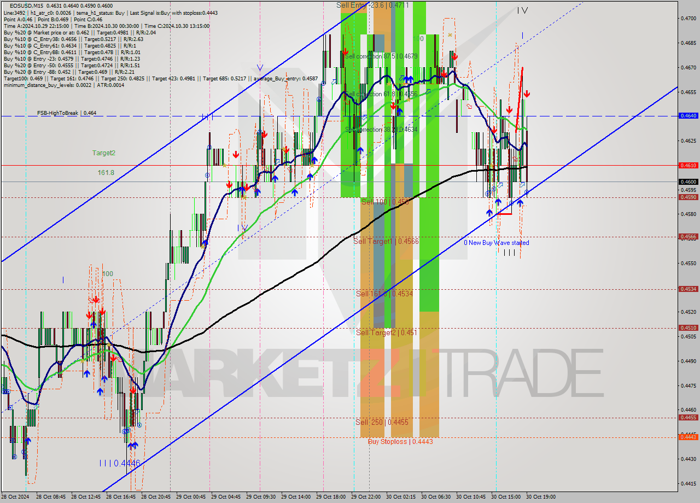Click the 'Buy %20 @ Market price' info line
The image size is (700, 503).
79,32
